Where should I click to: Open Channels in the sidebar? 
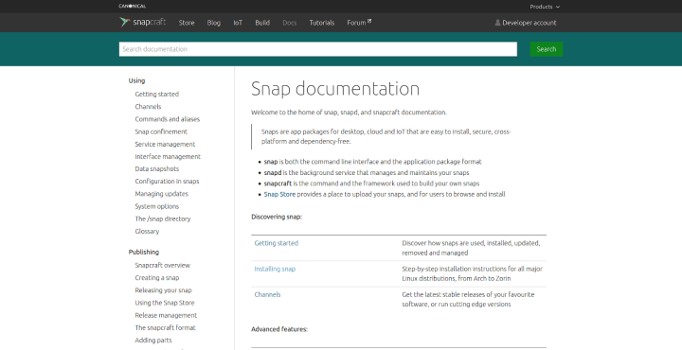pyautogui.click(x=148, y=107)
